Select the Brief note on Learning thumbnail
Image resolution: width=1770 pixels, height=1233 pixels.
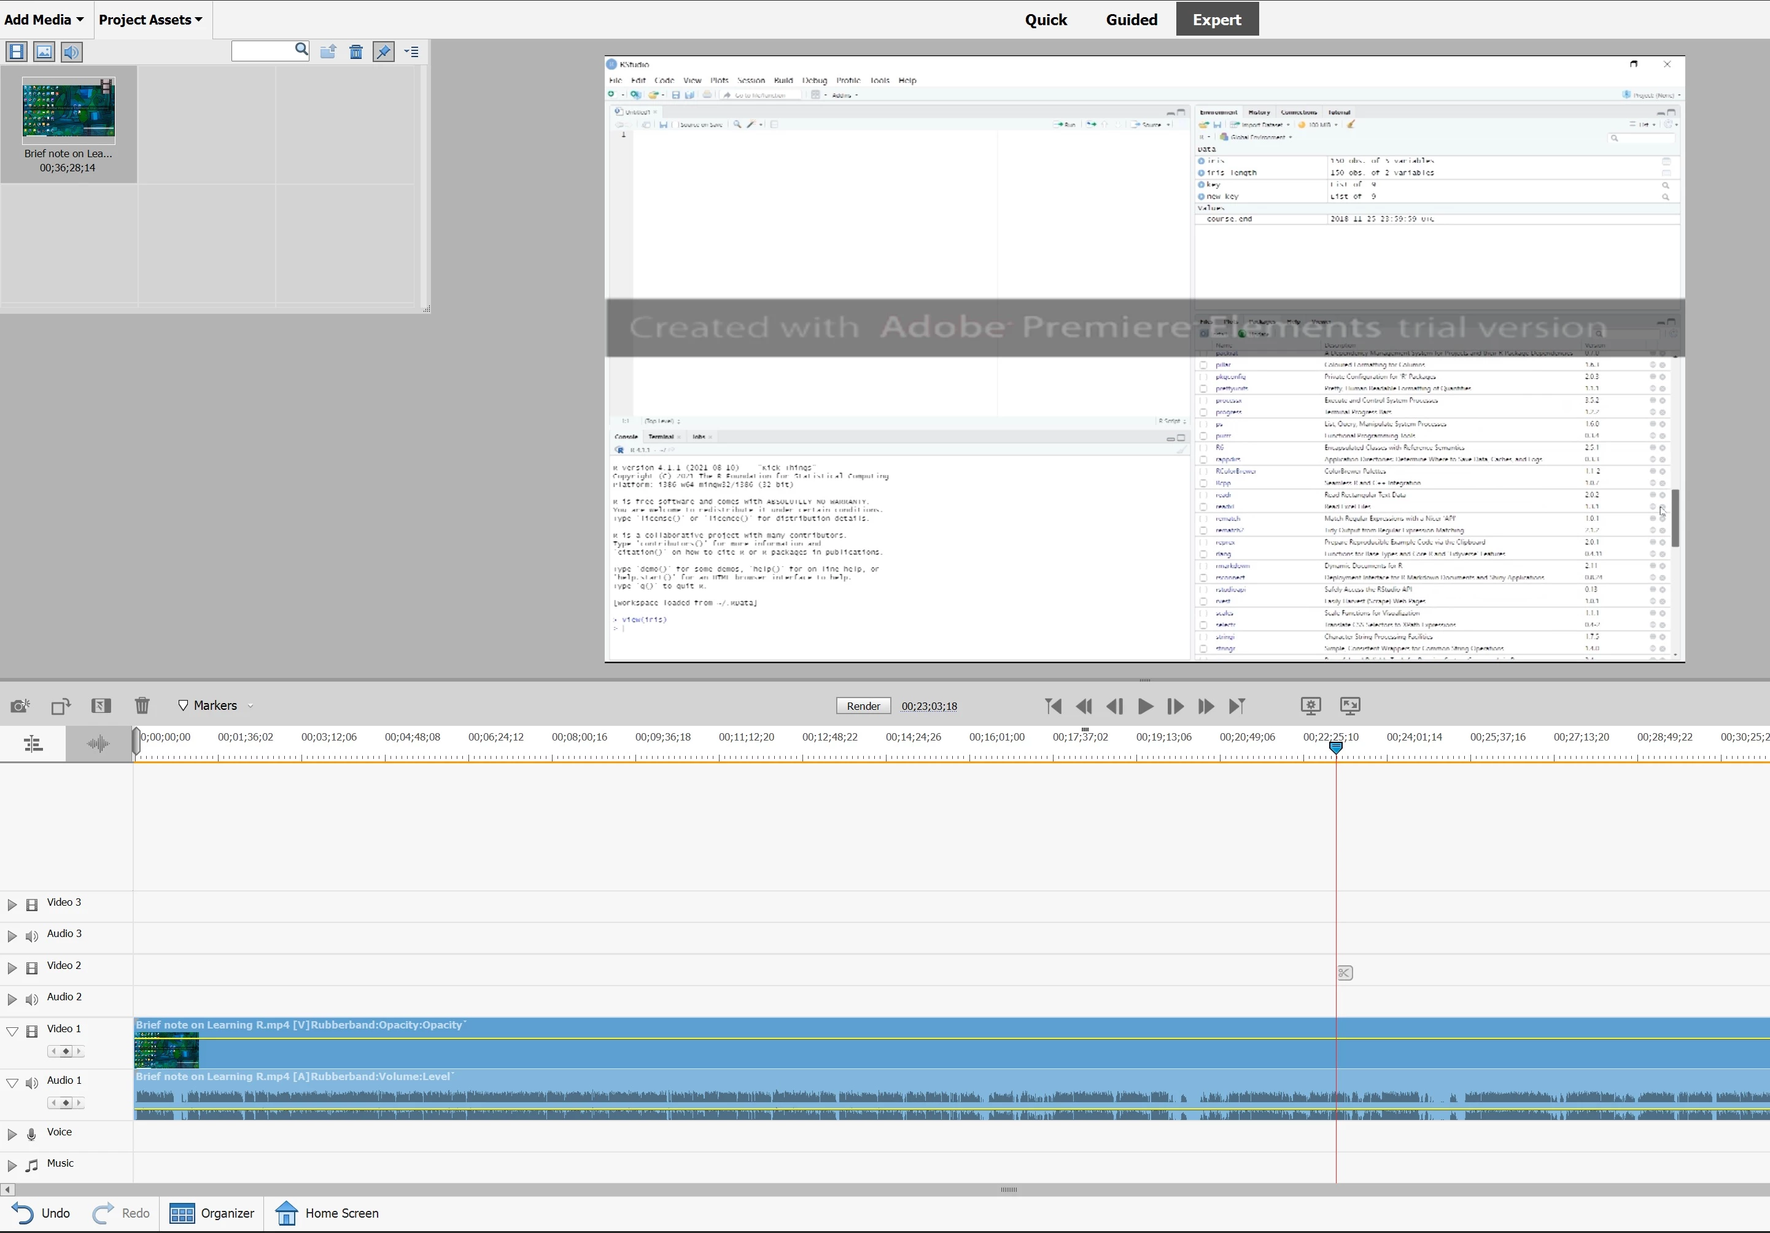[69, 112]
